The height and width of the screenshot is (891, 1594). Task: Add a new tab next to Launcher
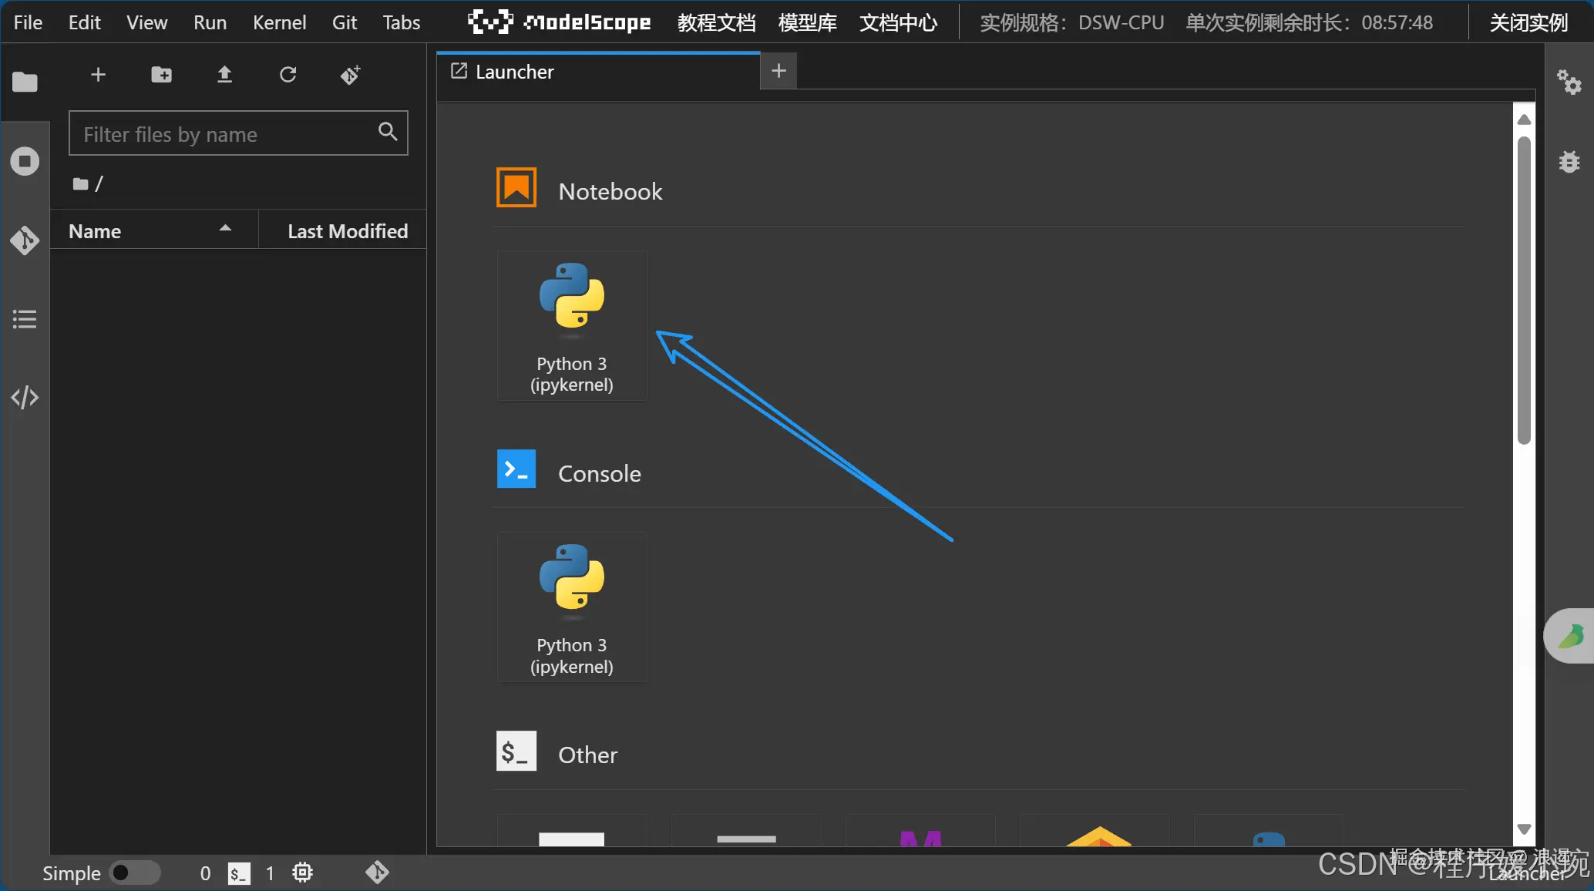(779, 71)
